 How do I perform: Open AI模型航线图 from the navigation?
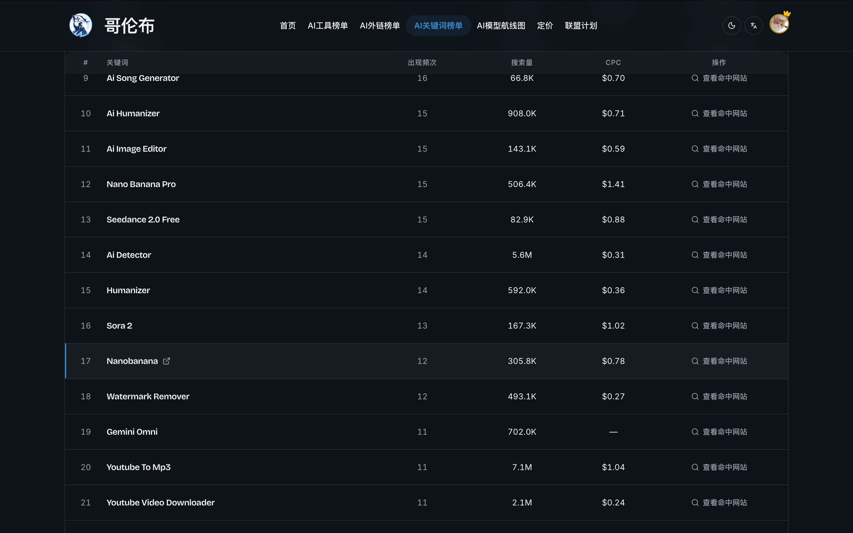coord(501,26)
